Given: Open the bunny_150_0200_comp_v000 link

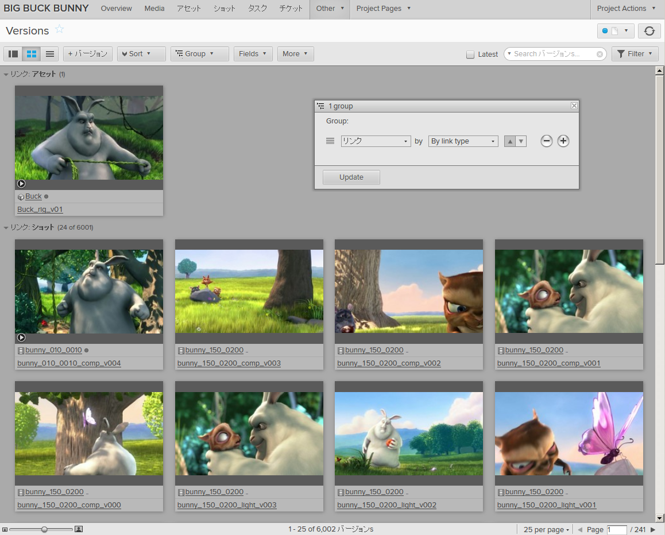Looking at the screenshot, I should pos(69,505).
